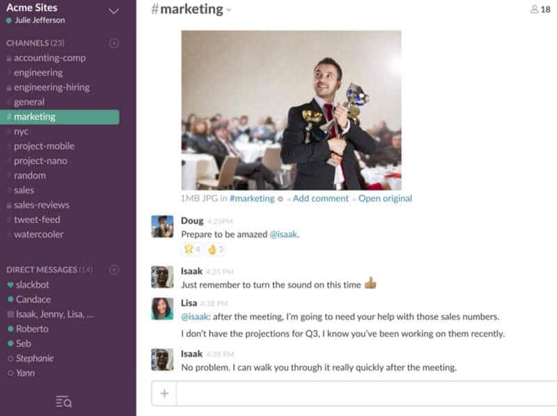Viewport: 557px width, 416px height.
Task: Click Lisa's profile avatar
Action: (162, 309)
